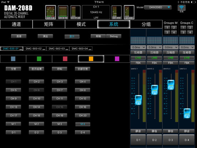Expand DANTE 1 delay 0.0ms dropdown
This screenshot has width=197, height=148.
click(138, 47)
